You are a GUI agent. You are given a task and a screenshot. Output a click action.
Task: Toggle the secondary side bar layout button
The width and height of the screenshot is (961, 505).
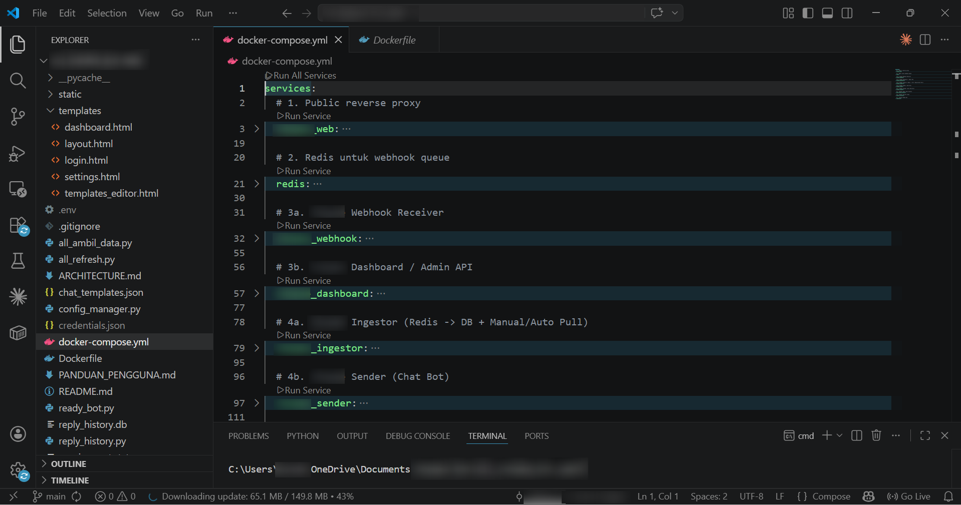[x=847, y=13]
